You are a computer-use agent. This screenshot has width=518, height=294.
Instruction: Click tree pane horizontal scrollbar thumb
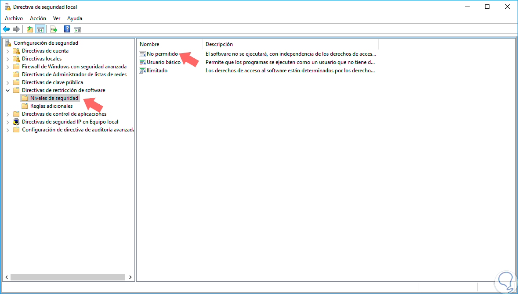(67, 277)
